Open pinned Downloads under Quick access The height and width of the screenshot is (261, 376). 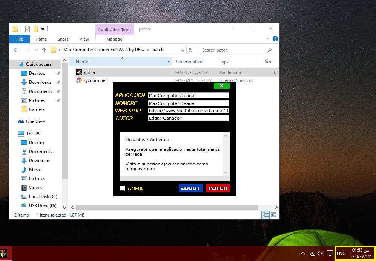[x=40, y=82]
